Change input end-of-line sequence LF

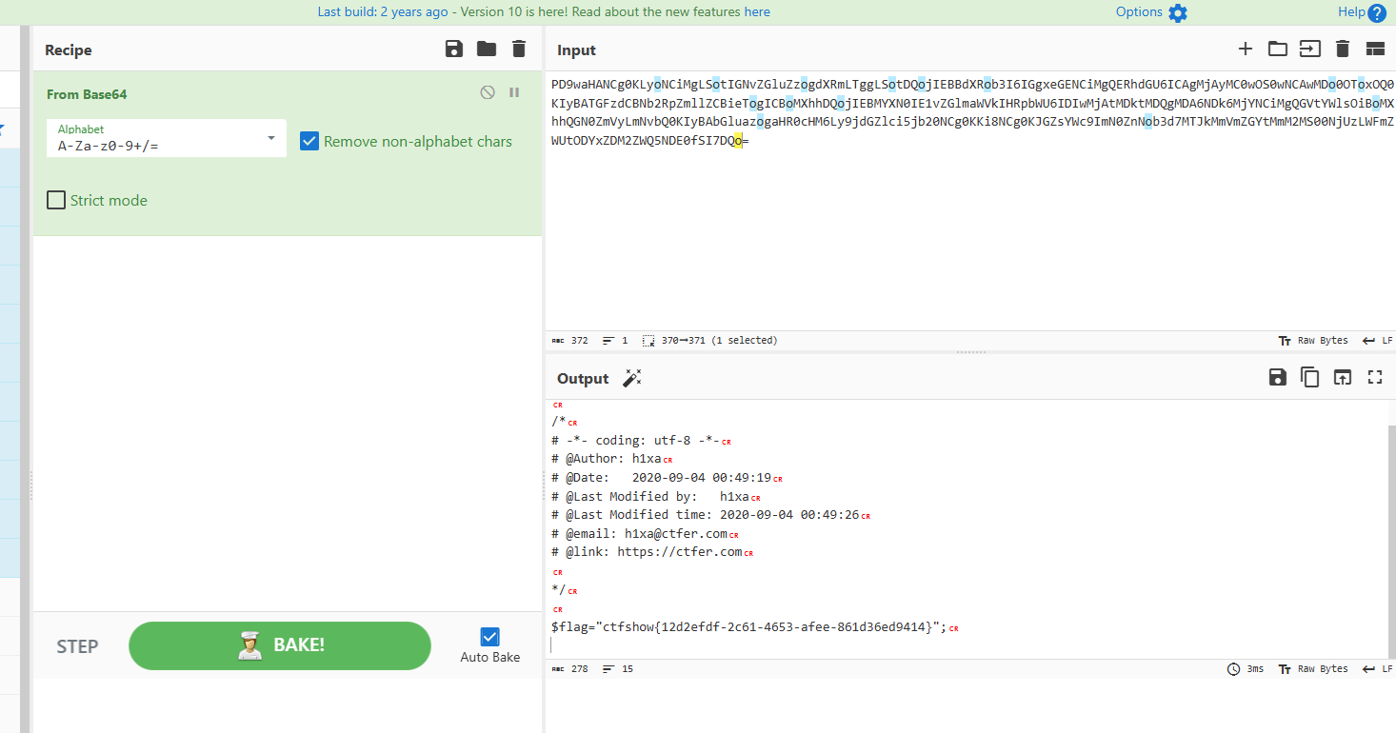[x=1377, y=340]
